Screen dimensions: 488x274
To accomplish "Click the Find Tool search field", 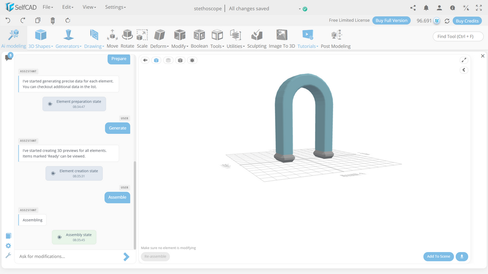I will click(x=458, y=36).
